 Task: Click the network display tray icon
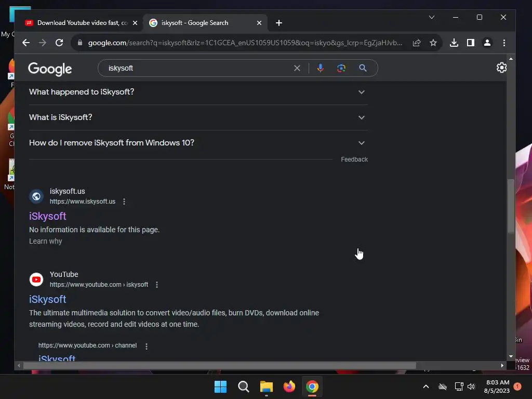(459, 387)
